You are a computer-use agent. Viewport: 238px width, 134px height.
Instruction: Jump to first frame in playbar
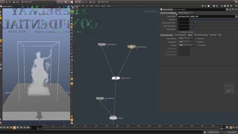point(1,128)
